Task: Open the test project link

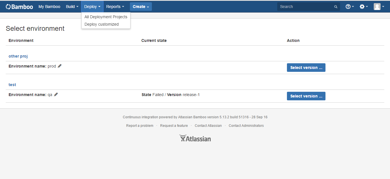Action: [x=12, y=85]
